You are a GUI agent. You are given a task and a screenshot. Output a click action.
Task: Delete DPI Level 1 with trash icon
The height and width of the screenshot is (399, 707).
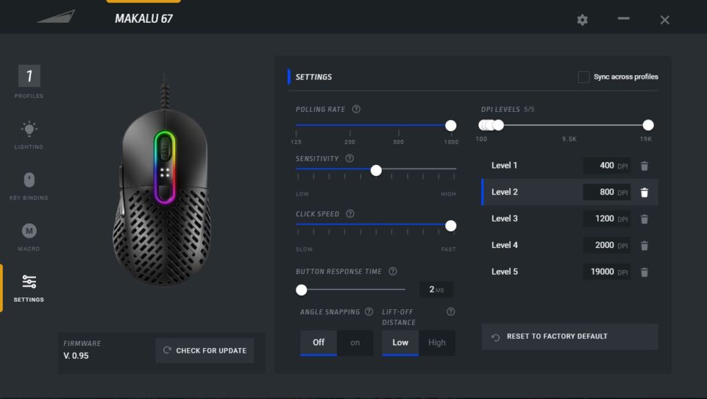coord(644,166)
